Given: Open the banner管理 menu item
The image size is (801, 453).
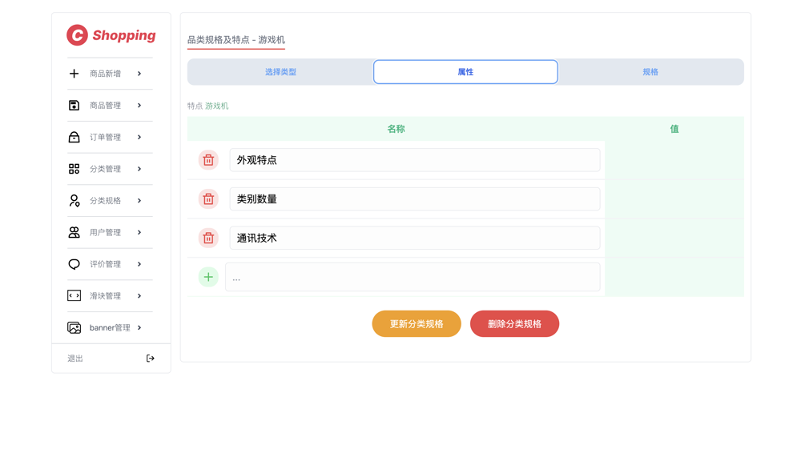Looking at the screenshot, I should point(110,327).
